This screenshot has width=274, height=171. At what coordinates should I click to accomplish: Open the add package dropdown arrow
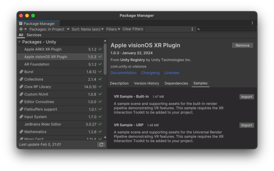coord(25,29)
